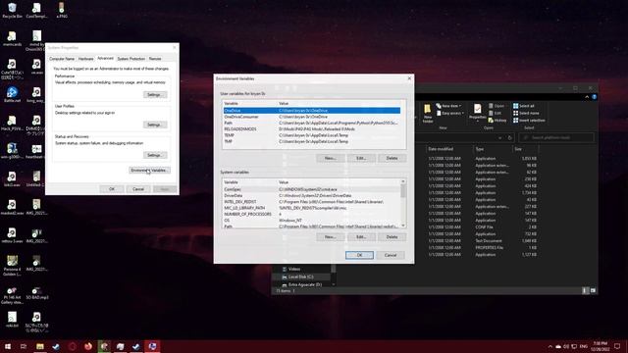Switch to the System Protection tab
Image resolution: width=628 pixels, height=353 pixels.
[x=131, y=59]
